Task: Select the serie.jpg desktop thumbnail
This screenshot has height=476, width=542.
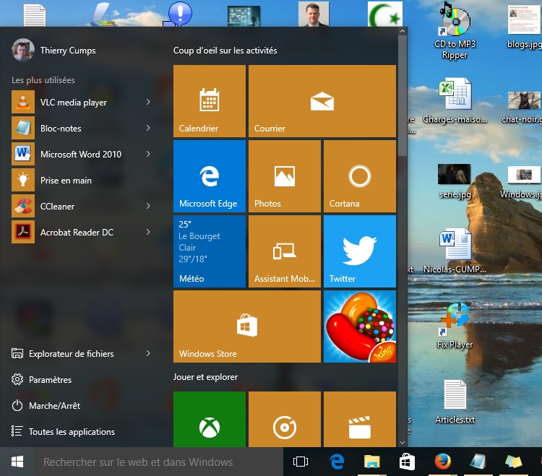Action: (x=455, y=181)
